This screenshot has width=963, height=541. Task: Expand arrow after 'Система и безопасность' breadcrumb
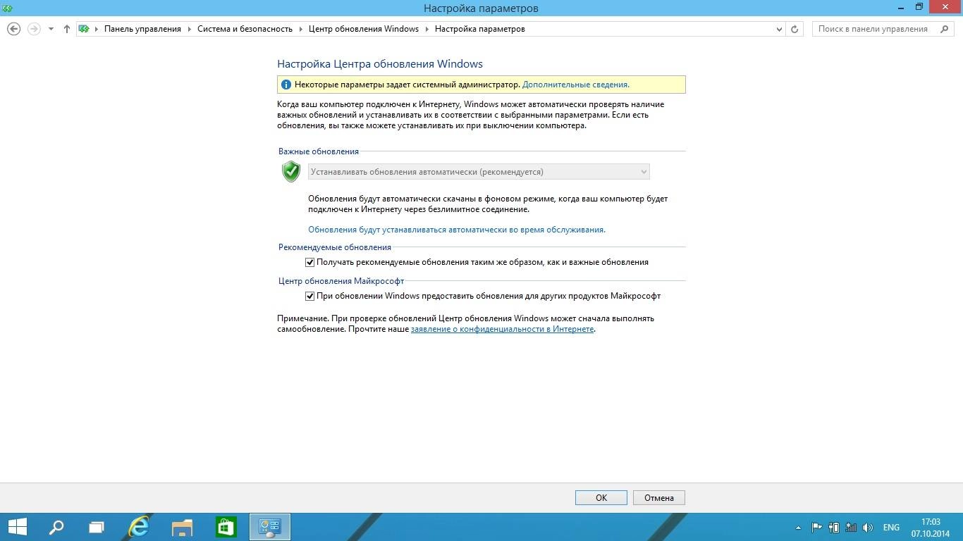pyautogui.click(x=301, y=29)
